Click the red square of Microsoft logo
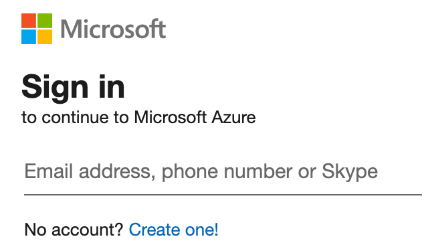 [x=29, y=21]
